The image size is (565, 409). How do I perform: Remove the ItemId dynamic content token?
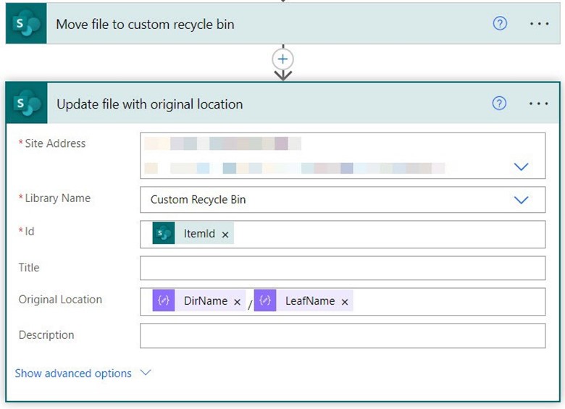(x=225, y=235)
